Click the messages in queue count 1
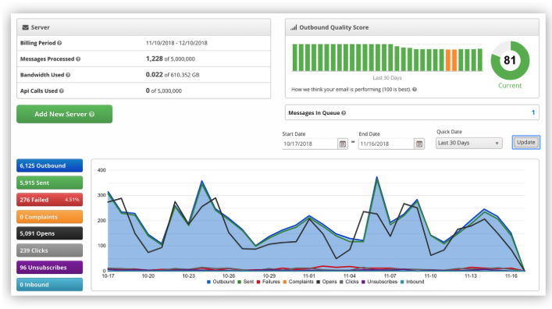 click(533, 112)
